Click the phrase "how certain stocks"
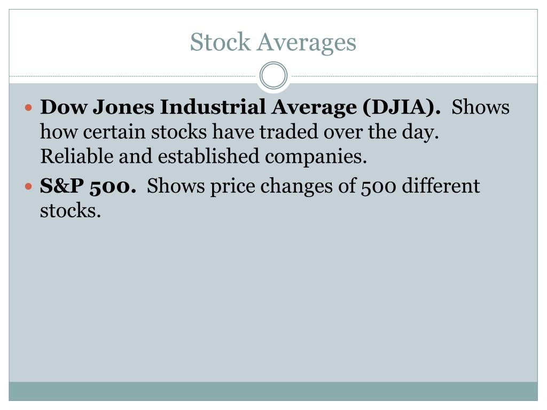The image size is (547, 410). pos(123,132)
